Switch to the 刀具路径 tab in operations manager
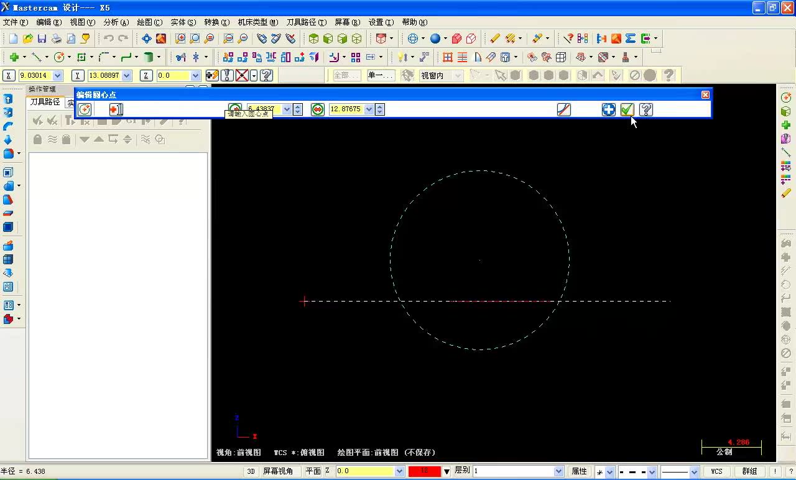The width and height of the screenshot is (796, 480). point(45,102)
